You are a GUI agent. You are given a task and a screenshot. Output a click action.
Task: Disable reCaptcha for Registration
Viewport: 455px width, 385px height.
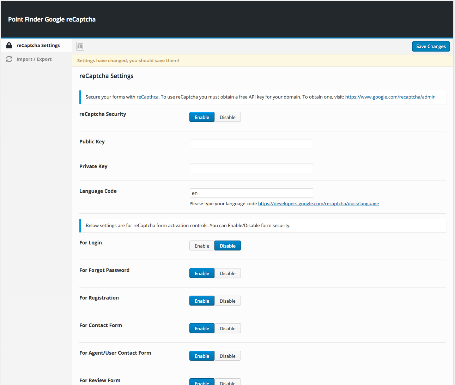click(x=227, y=301)
